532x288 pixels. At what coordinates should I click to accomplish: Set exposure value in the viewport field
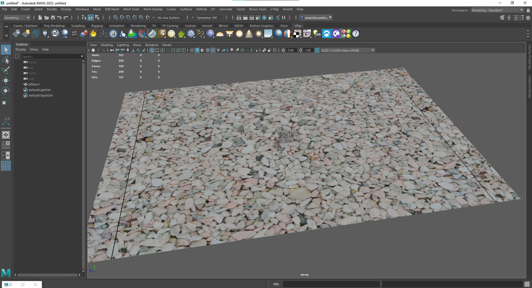[x=291, y=50]
